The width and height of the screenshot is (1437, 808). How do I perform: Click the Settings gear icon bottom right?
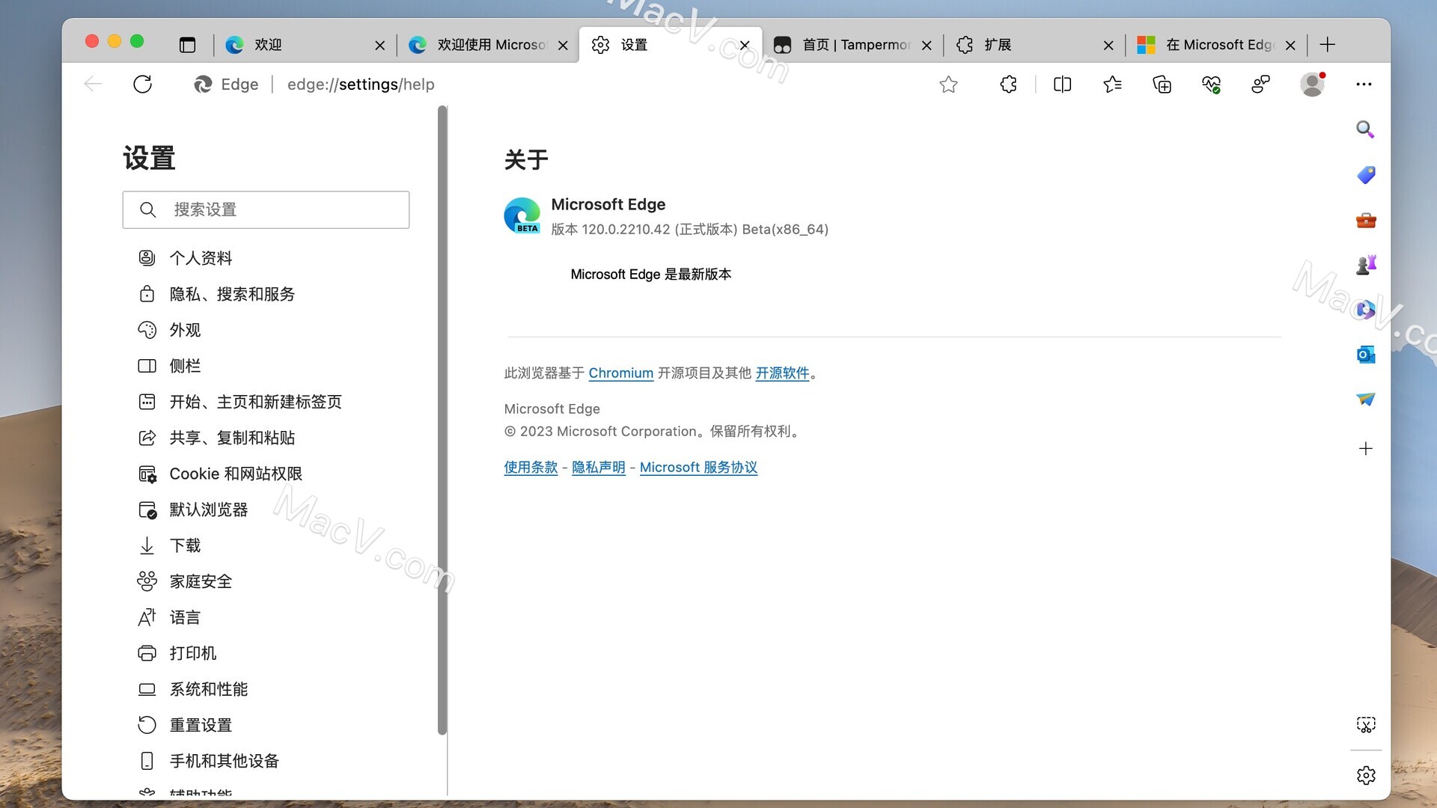pos(1366,775)
